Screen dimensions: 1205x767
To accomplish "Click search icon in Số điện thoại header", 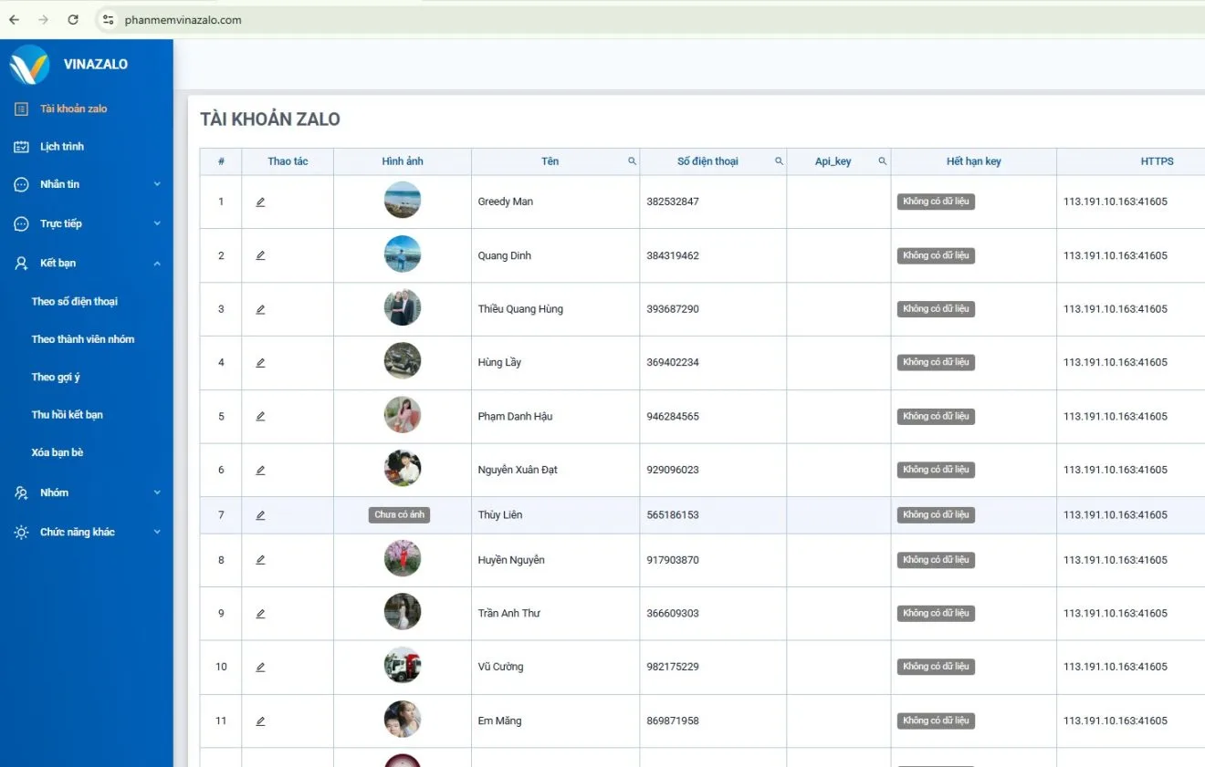I will (779, 161).
